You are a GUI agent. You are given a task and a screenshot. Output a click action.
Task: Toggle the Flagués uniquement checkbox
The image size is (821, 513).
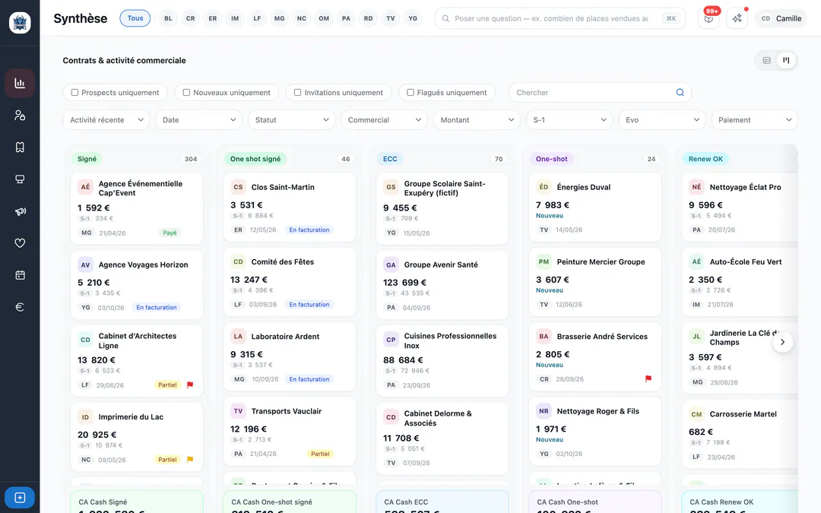[410, 93]
